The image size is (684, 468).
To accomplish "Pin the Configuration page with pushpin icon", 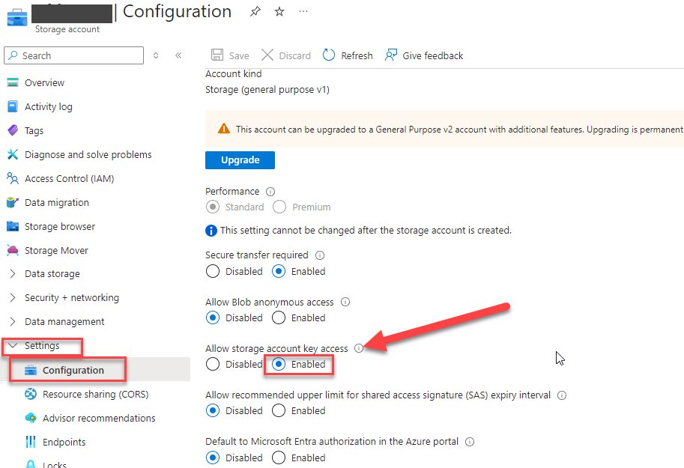I will point(255,11).
